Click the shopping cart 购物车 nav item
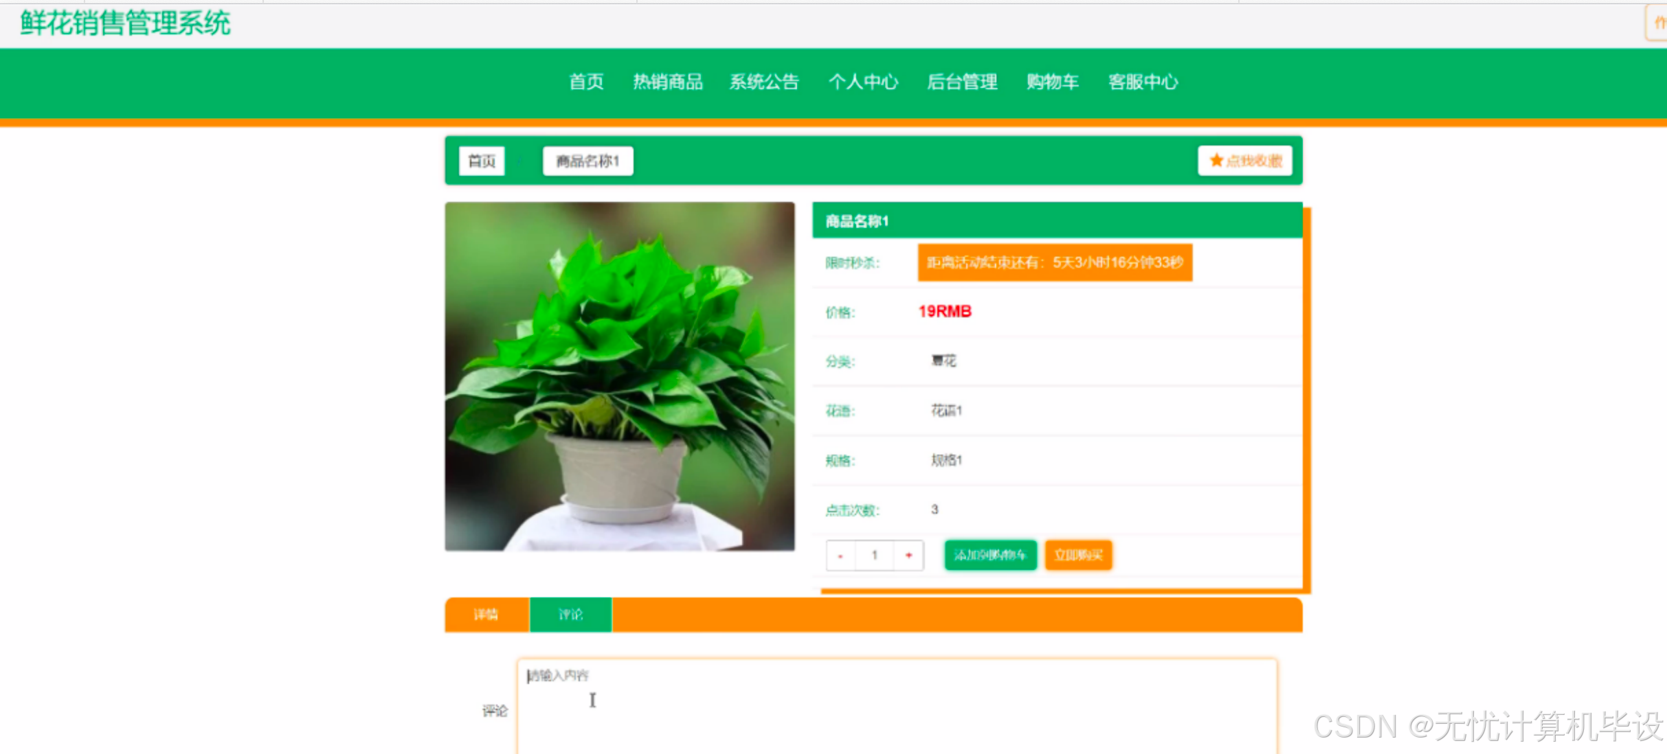Viewport: 1667px width, 754px height. [x=1052, y=82]
